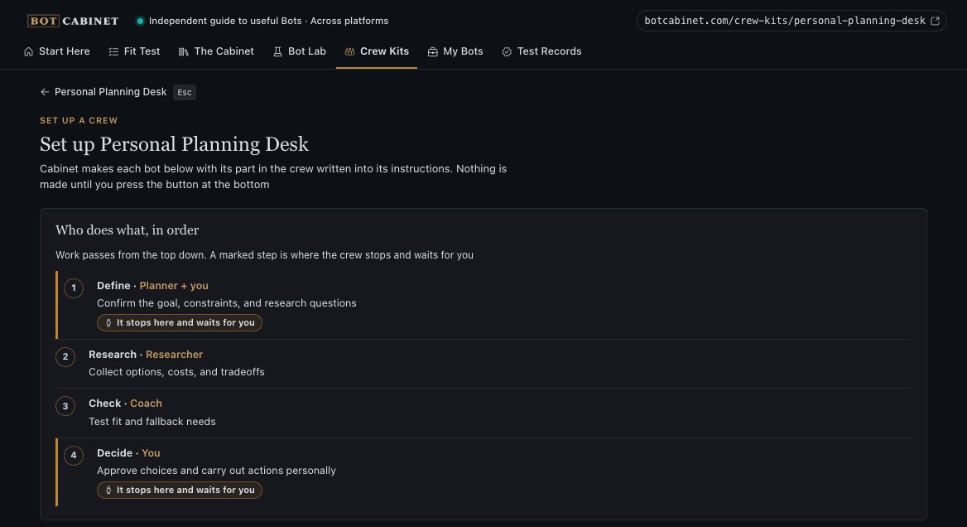Image resolution: width=967 pixels, height=527 pixels.
Task: Go back using the left arrow icon
Action: click(45, 92)
